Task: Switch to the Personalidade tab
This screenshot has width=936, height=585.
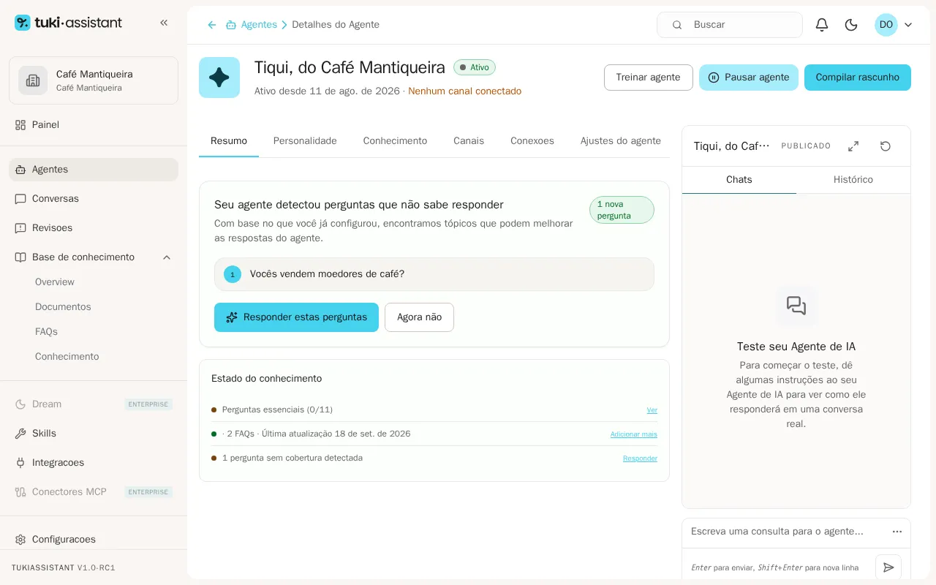Action: (x=305, y=141)
